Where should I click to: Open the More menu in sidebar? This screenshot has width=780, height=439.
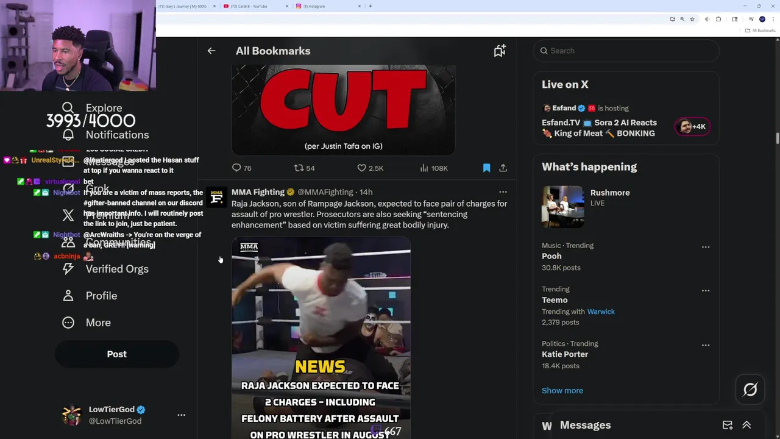[x=86, y=323]
